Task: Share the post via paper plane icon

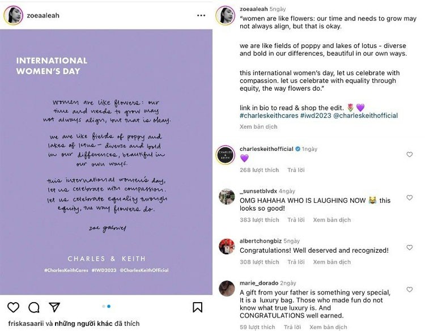Action: [x=54, y=307]
